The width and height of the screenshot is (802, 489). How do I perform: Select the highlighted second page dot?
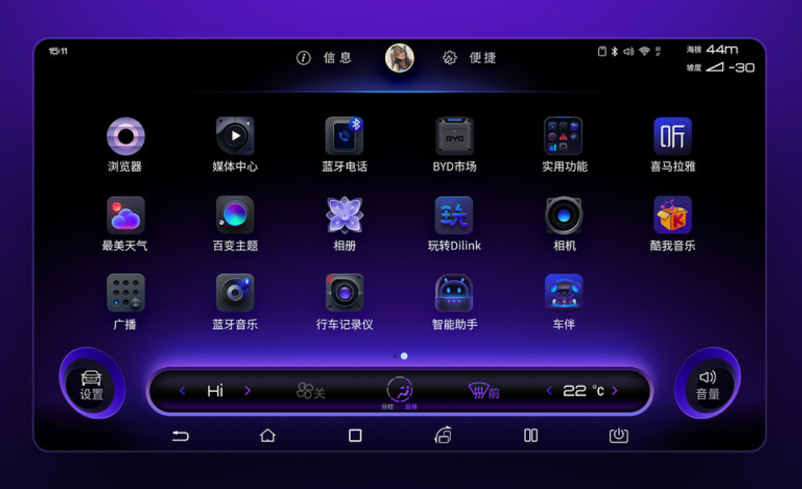pyautogui.click(x=404, y=356)
